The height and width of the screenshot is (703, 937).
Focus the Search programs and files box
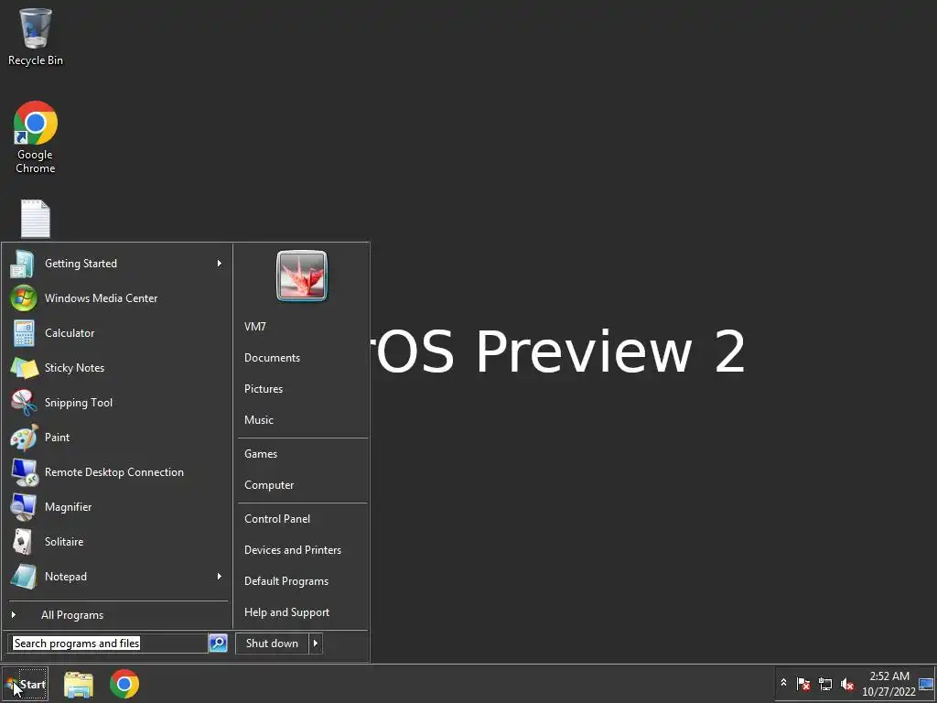coord(108,644)
